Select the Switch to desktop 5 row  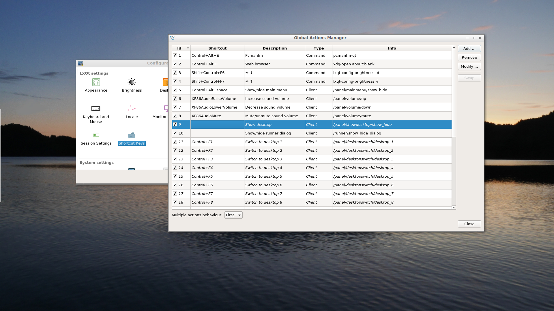(274, 176)
